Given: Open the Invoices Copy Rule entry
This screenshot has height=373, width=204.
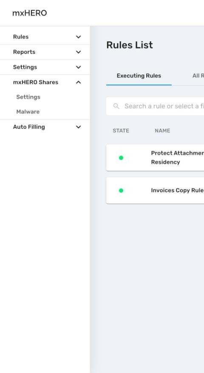Looking at the screenshot, I should [155, 190].
